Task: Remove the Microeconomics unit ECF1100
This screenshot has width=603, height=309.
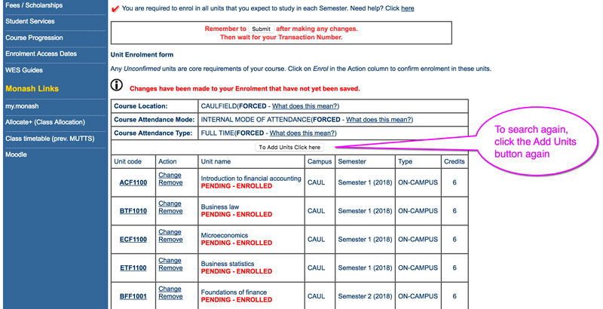Action: click(x=170, y=240)
